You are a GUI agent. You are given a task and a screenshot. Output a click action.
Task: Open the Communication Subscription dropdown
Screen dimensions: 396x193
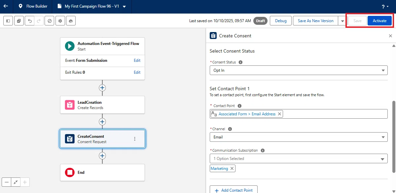(299, 159)
